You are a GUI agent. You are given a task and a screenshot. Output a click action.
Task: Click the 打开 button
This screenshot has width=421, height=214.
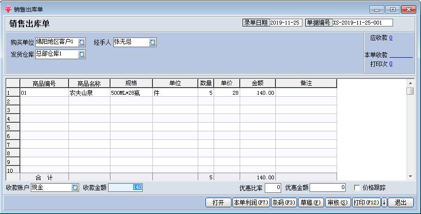click(218, 202)
